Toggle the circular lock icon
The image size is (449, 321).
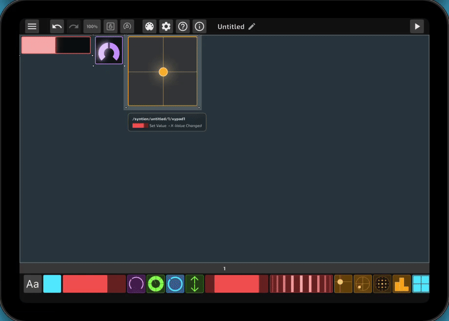pyautogui.click(x=127, y=27)
